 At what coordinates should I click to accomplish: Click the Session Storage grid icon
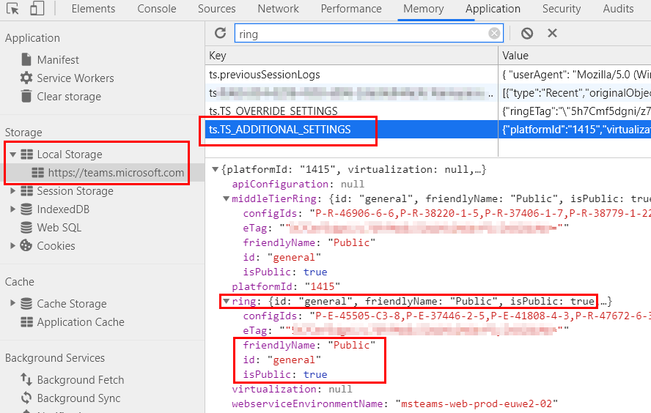coord(27,190)
